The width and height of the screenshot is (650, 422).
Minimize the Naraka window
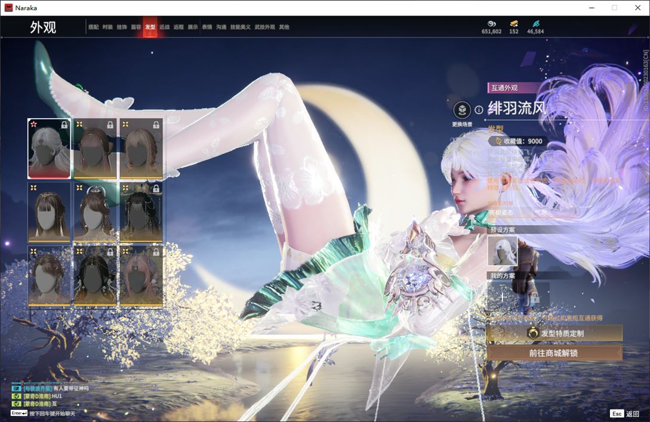click(x=592, y=8)
